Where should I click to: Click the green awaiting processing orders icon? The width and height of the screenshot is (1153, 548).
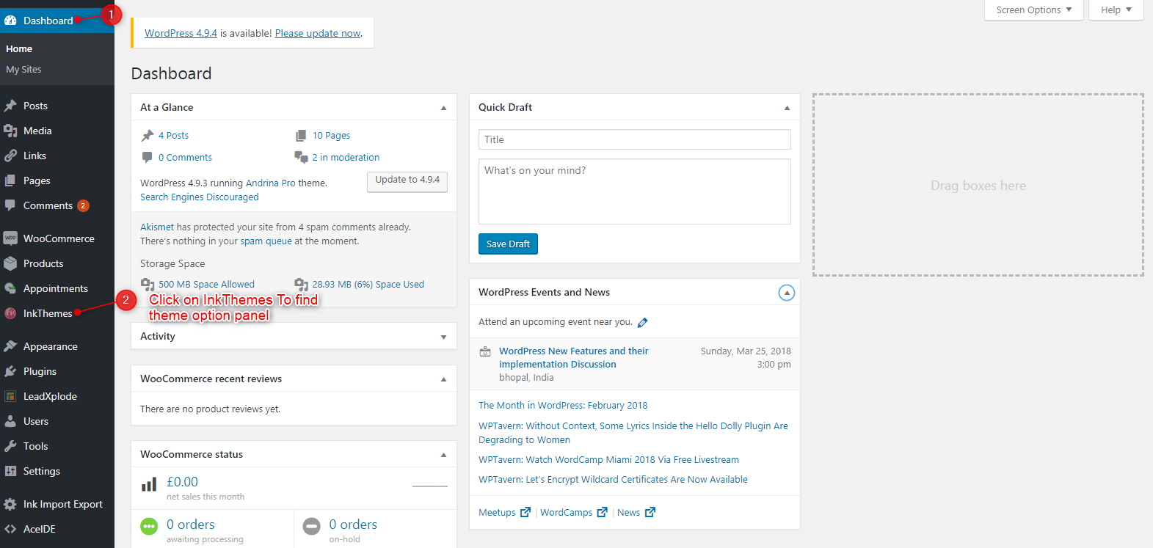(149, 526)
